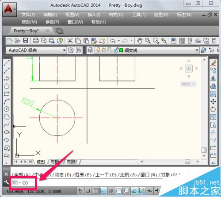221x197 pixels.
Task: Open the 编辑(E) menu
Action: (50, 15)
